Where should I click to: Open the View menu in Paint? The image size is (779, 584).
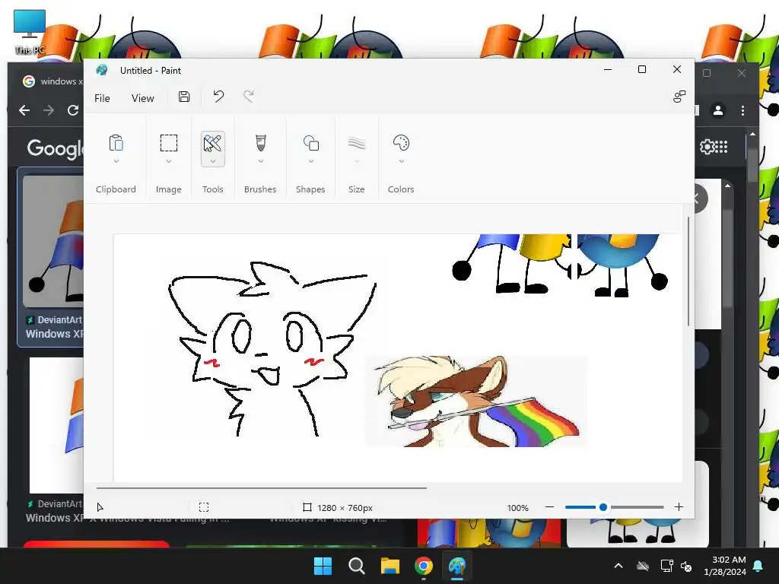(142, 98)
